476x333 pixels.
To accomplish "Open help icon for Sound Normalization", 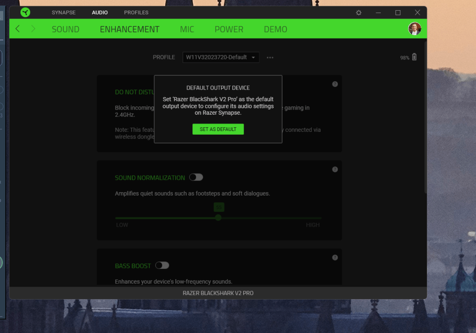I will click(x=335, y=169).
